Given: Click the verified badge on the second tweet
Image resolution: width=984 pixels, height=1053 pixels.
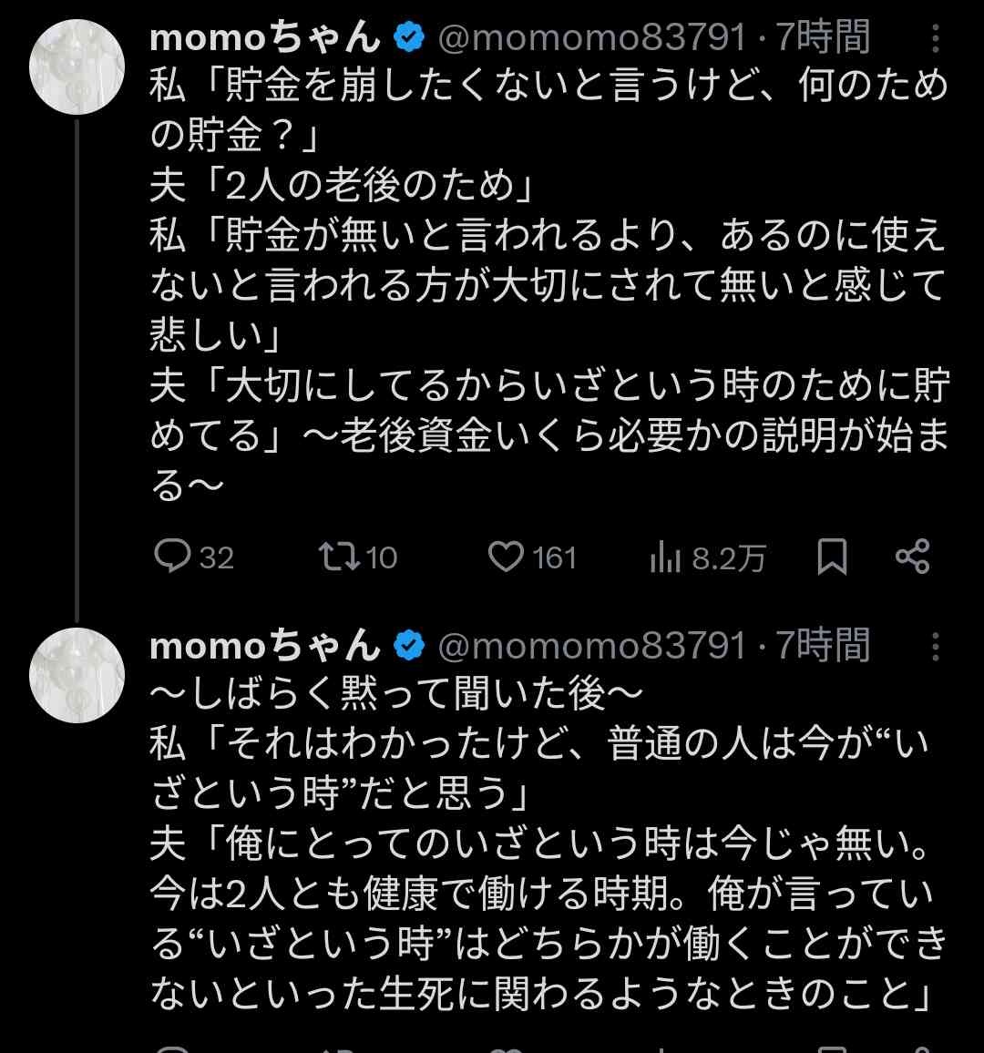Looking at the screenshot, I should (x=409, y=646).
